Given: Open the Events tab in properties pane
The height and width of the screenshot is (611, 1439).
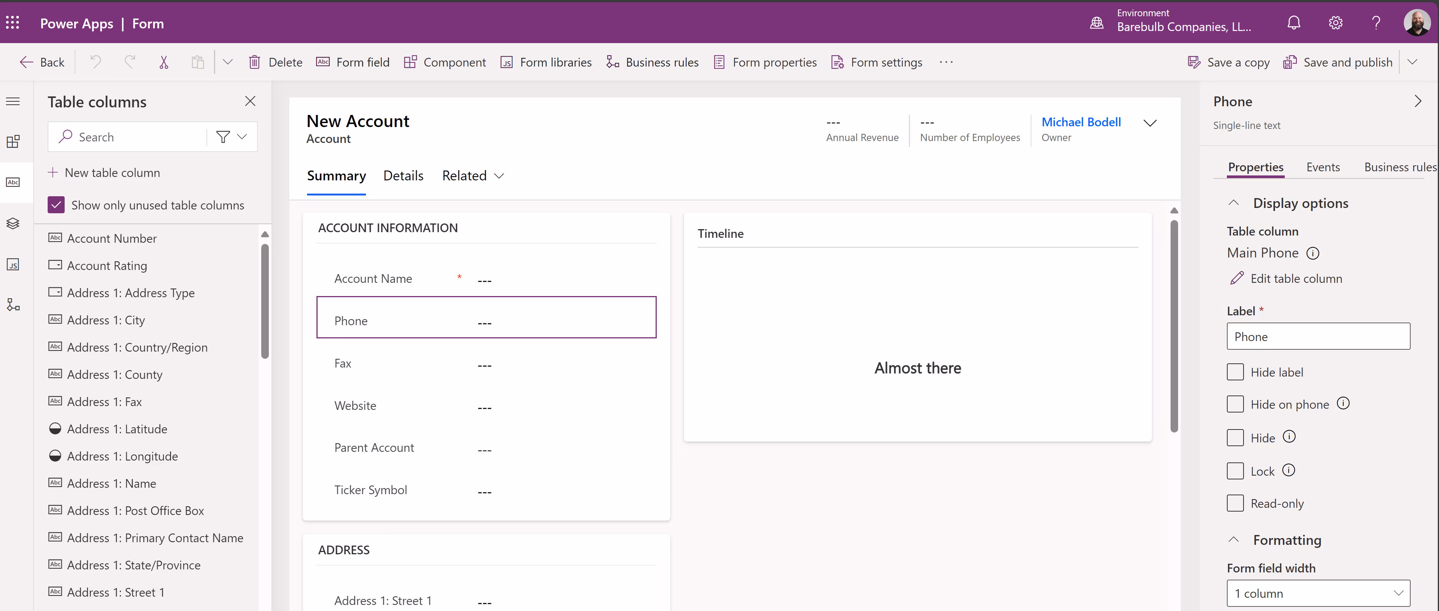Looking at the screenshot, I should [1322, 167].
